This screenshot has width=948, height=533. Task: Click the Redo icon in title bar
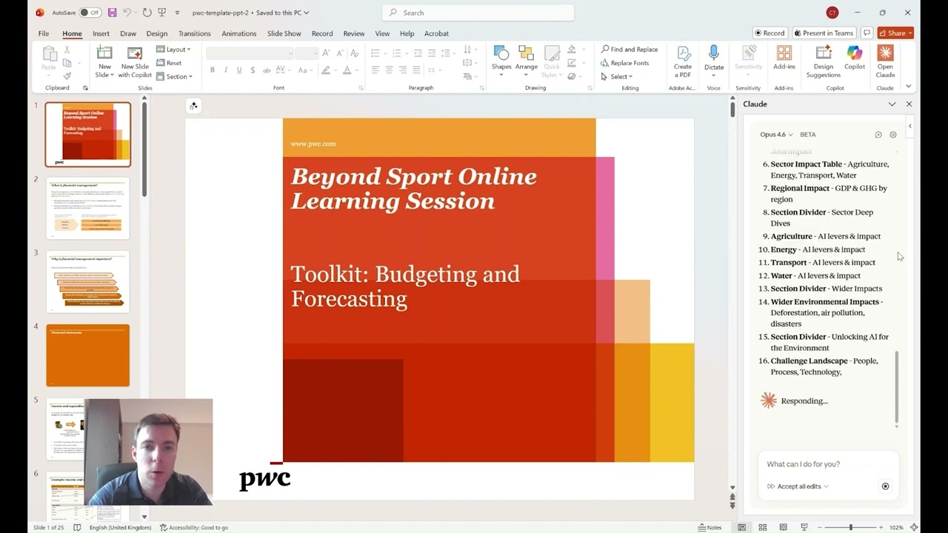point(147,13)
